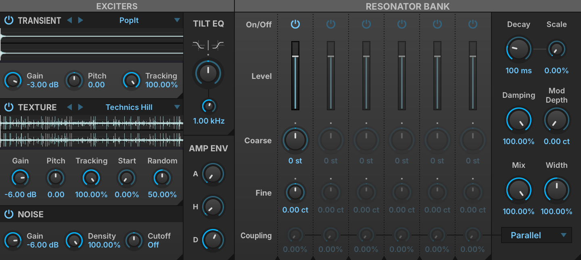Click the Amp Env Attack knob

point(213,174)
